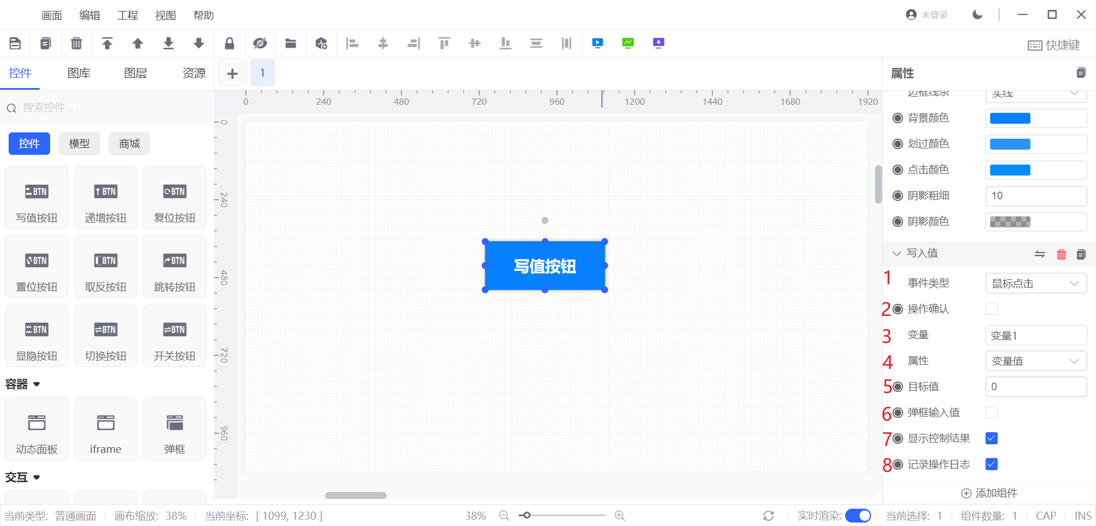
Task: Click the blue preview play screen icon
Action: point(597,43)
